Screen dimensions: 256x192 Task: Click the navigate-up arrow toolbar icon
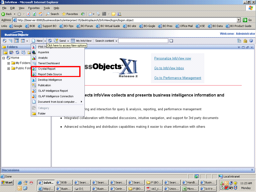pos(10,41)
